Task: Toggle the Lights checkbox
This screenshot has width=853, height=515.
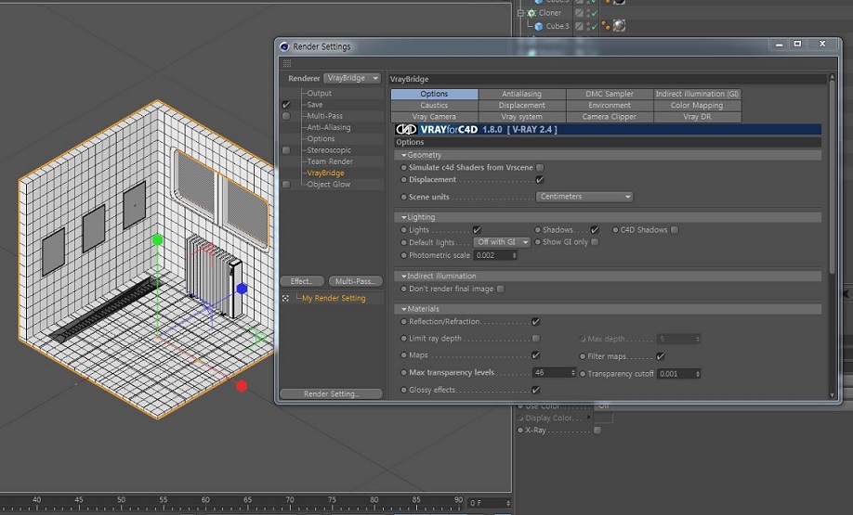Action: pyautogui.click(x=477, y=230)
